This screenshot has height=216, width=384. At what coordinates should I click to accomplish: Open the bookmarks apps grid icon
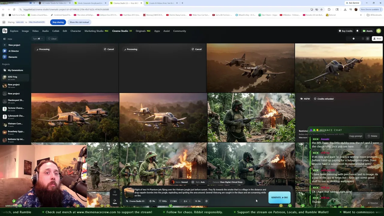(3, 15)
